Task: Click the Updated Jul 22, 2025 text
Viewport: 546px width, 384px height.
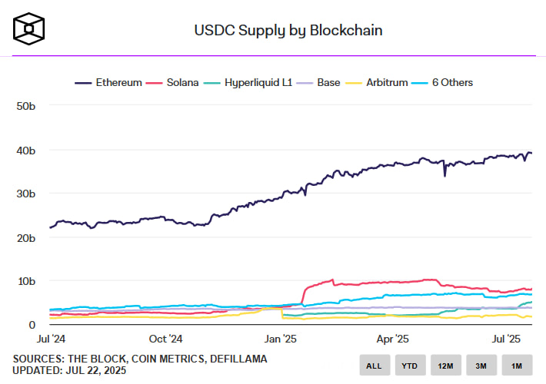Action: coord(69,371)
